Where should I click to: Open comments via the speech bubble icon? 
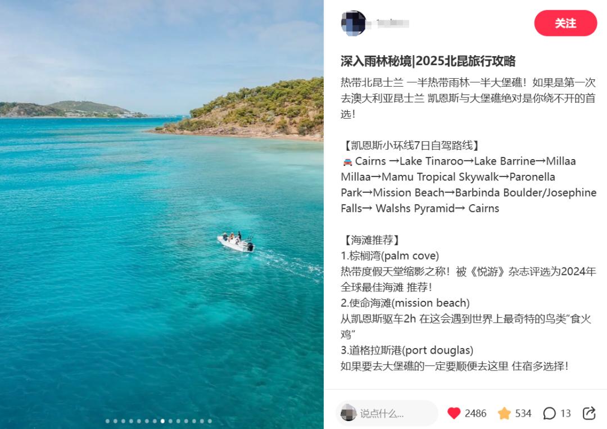549,413
